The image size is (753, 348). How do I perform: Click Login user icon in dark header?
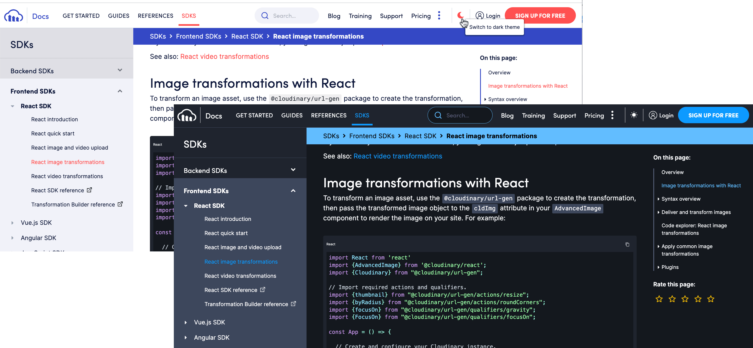pos(653,115)
